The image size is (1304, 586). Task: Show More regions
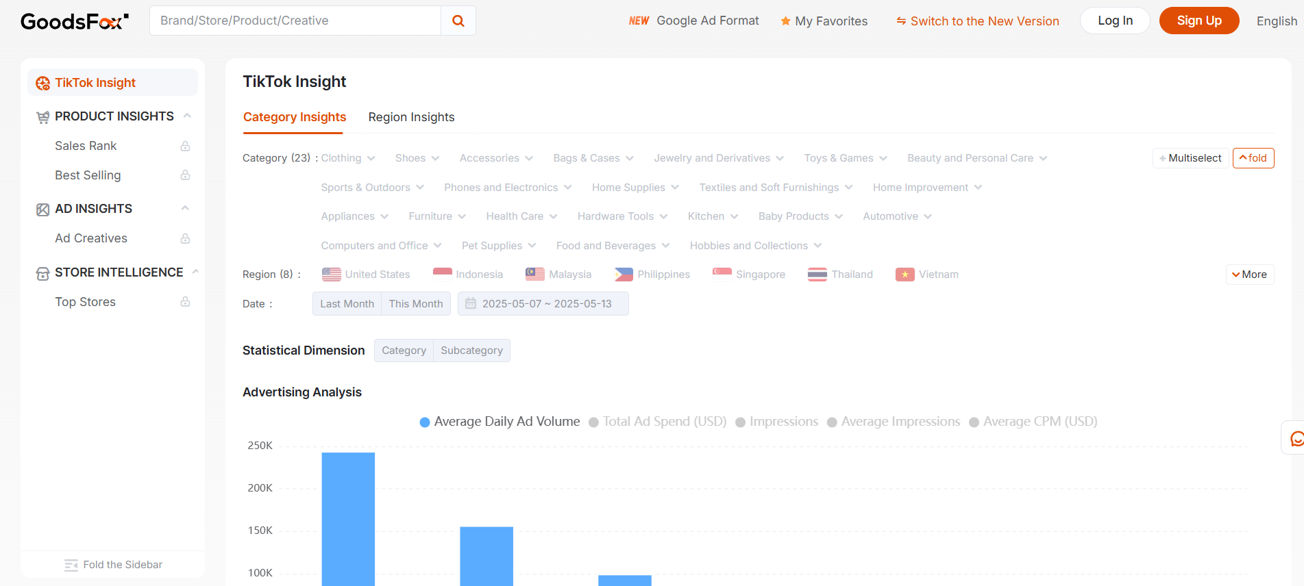click(x=1250, y=275)
